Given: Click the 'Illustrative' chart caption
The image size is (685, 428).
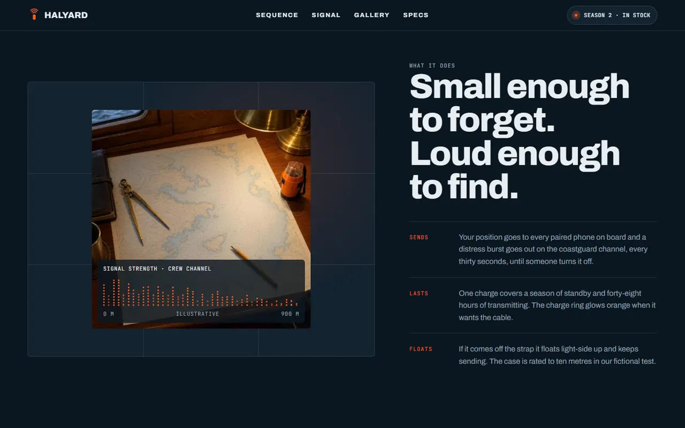Looking at the screenshot, I should 197,314.
